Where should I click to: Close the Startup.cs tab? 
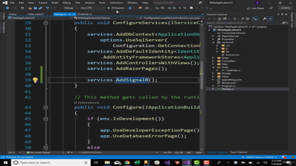(74, 14)
